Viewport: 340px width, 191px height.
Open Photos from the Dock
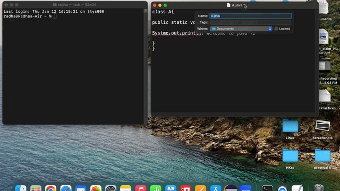[x=96, y=188]
